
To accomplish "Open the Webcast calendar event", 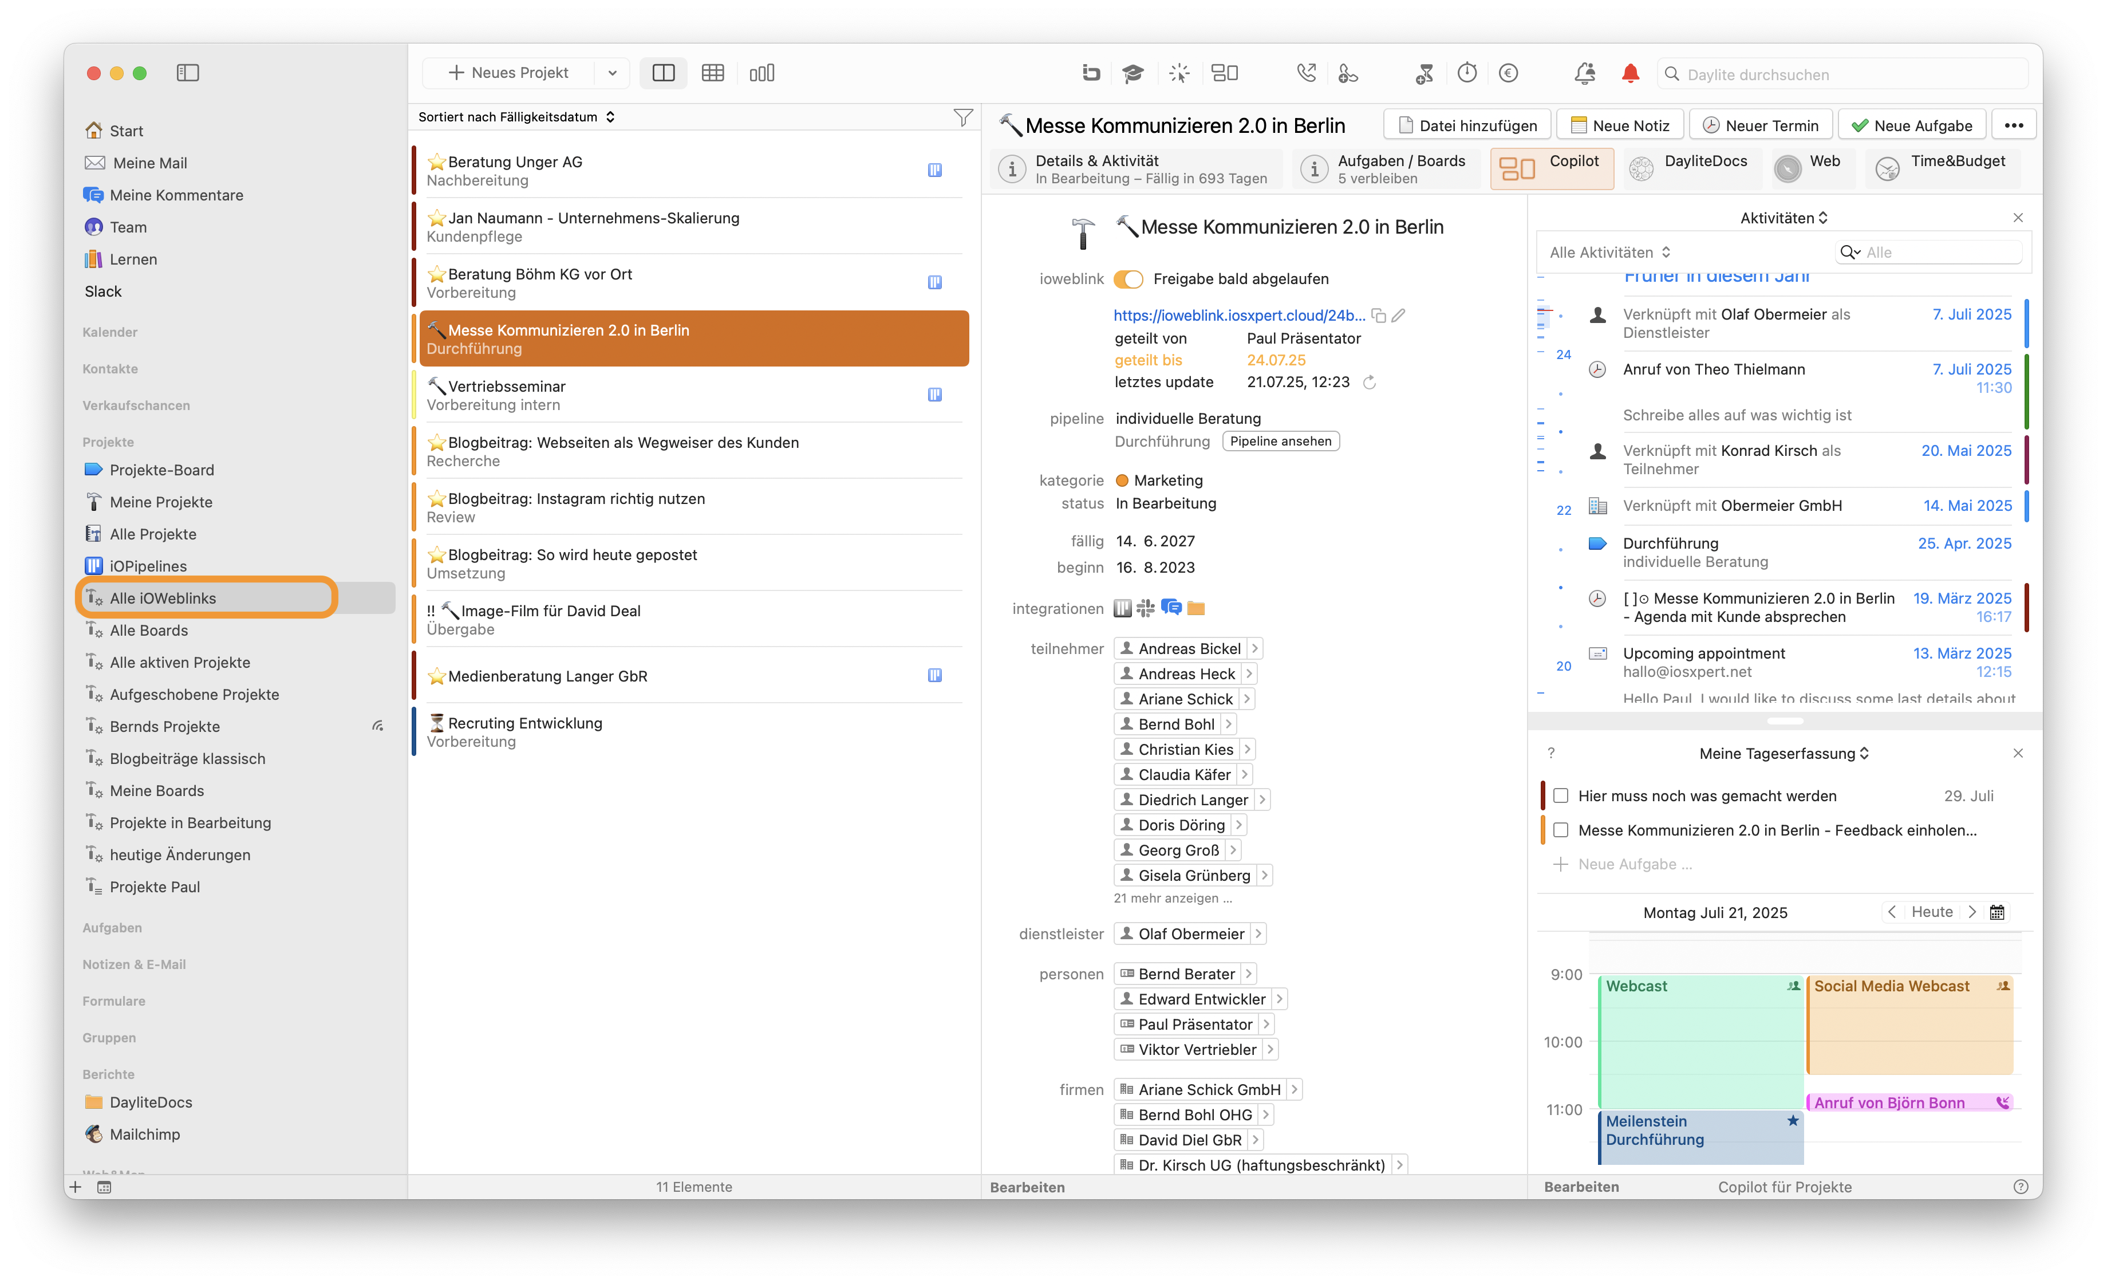I will coord(1701,1042).
